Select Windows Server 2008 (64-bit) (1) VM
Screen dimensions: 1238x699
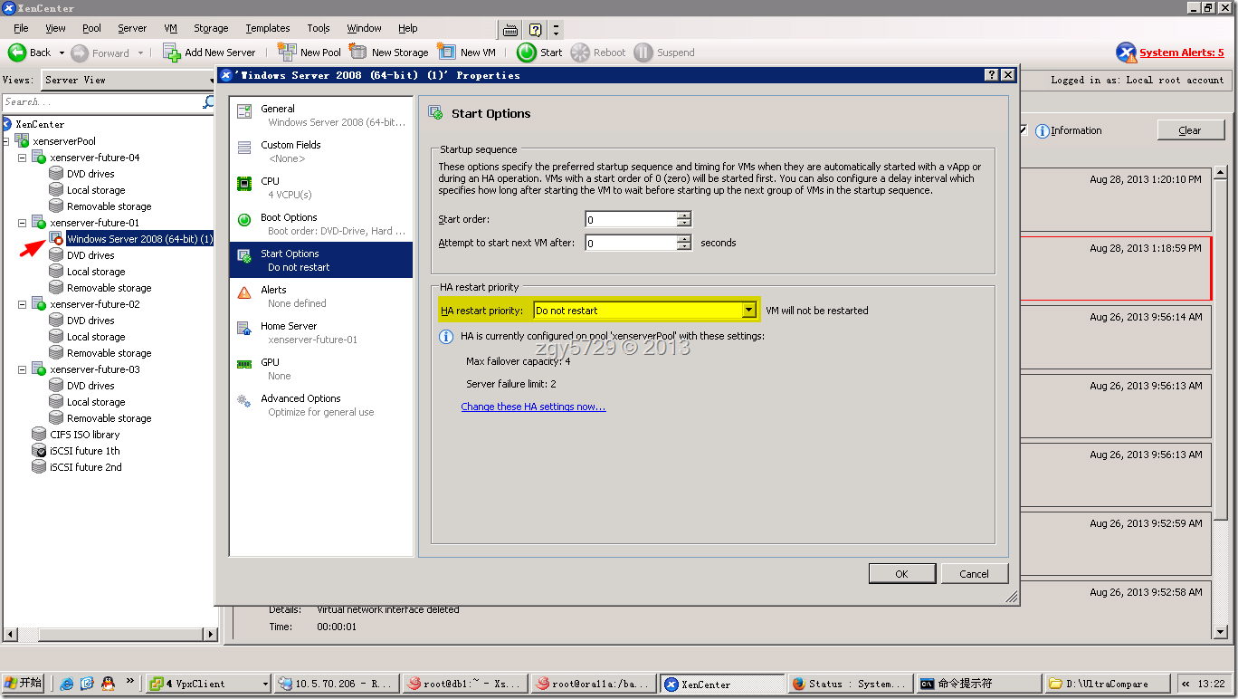coord(139,239)
